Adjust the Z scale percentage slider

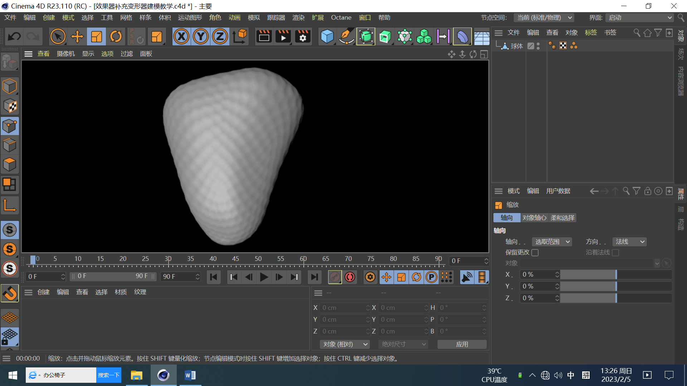pyautogui.click(x=615, y=298)
